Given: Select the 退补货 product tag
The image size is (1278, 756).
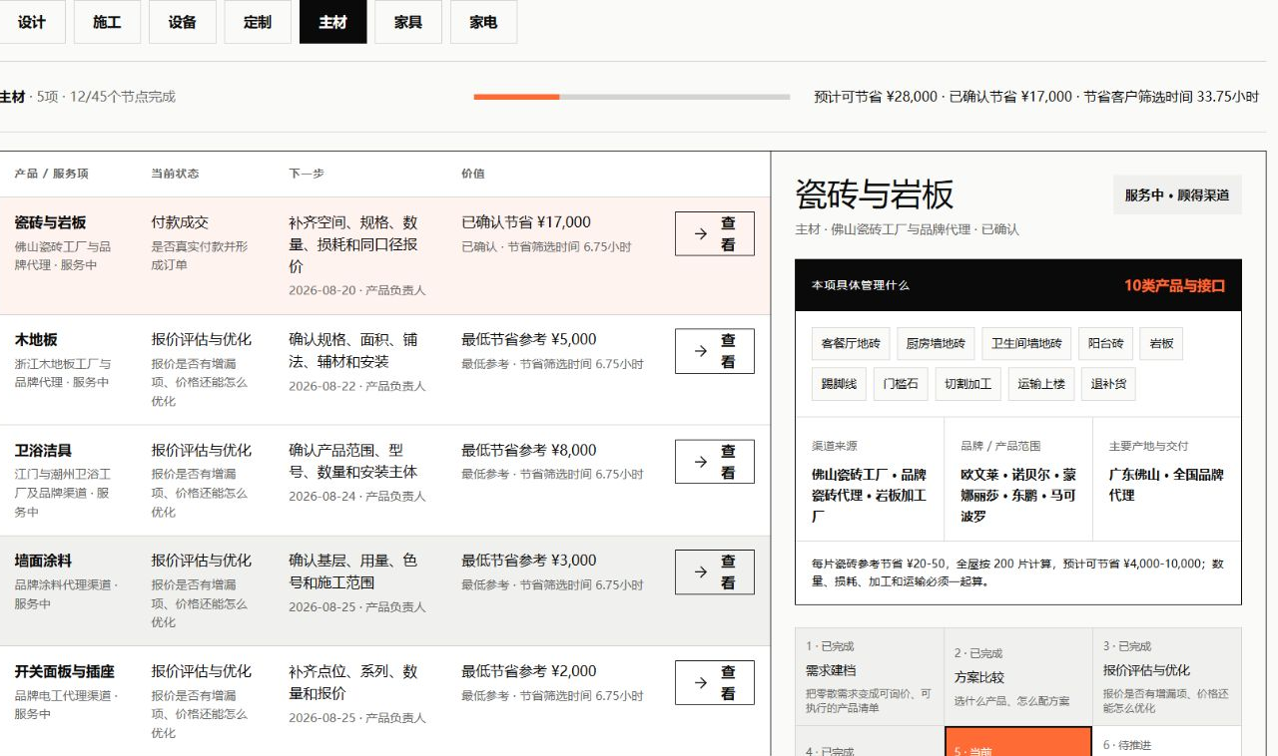Looking at the screenshot, I should point(1108,384).
